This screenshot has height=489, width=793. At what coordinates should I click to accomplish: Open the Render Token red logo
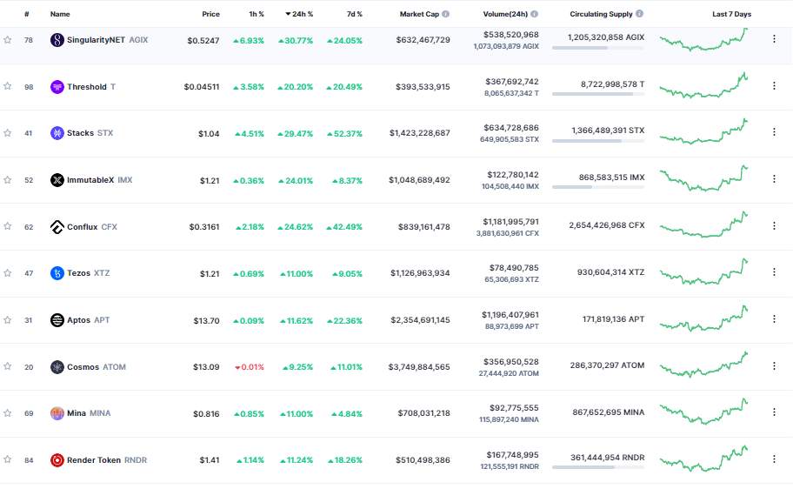(57, 460)
